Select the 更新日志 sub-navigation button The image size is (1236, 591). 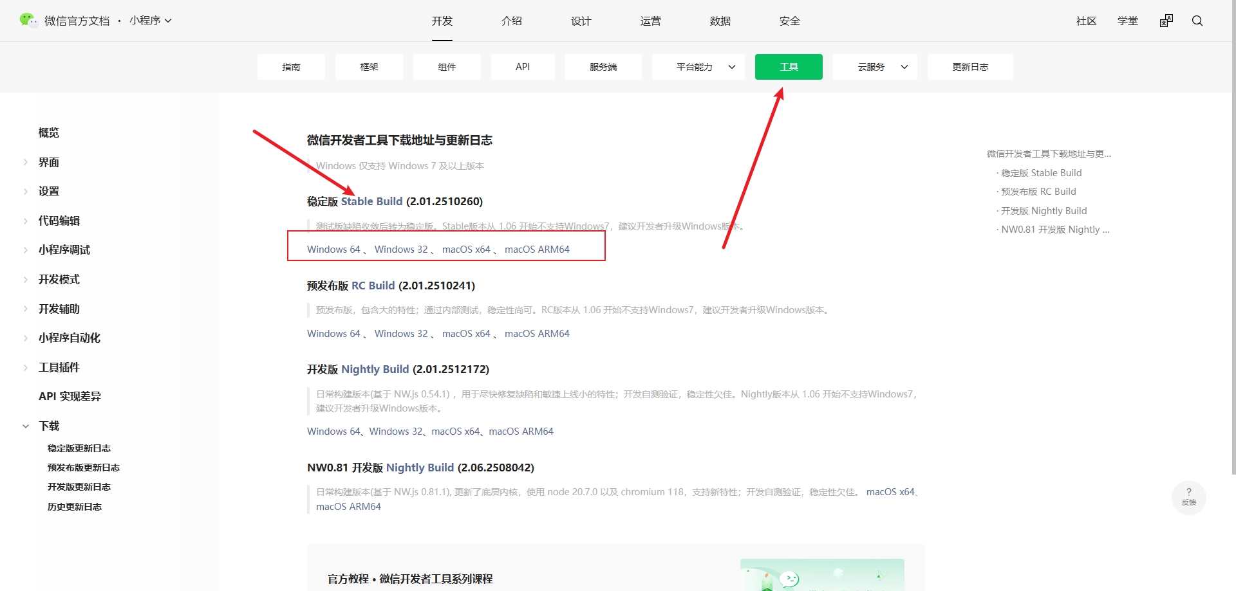[x=970, y=67]
